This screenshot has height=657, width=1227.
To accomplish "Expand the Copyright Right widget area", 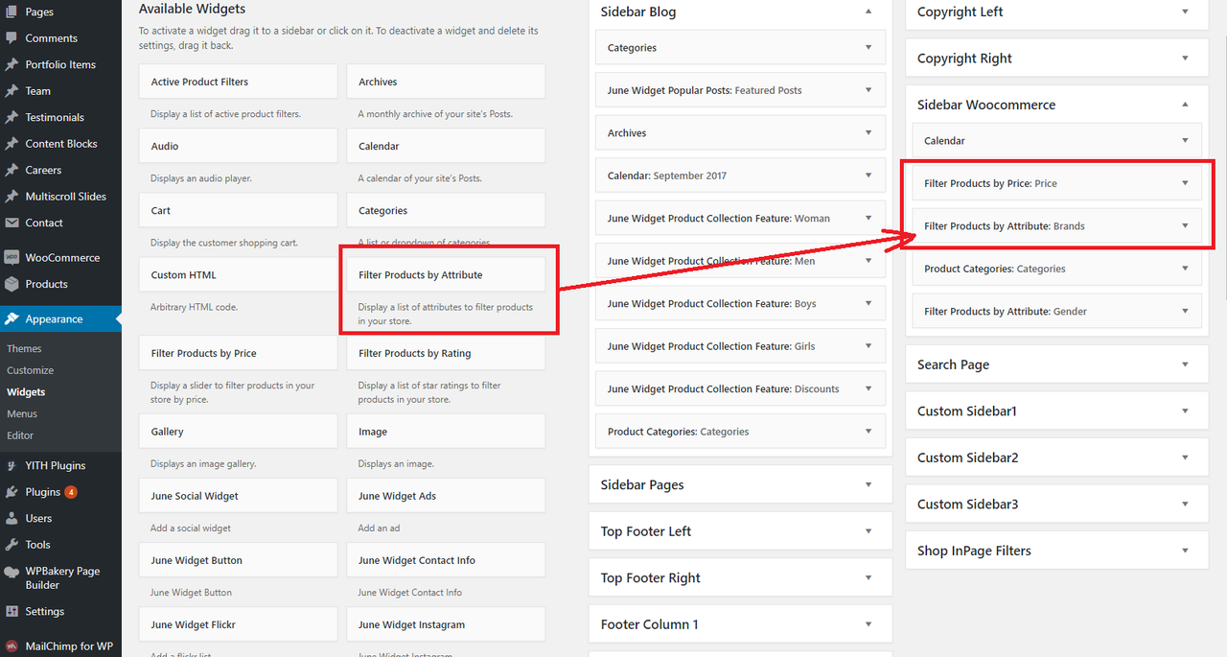I will (x=1185, y=59).
